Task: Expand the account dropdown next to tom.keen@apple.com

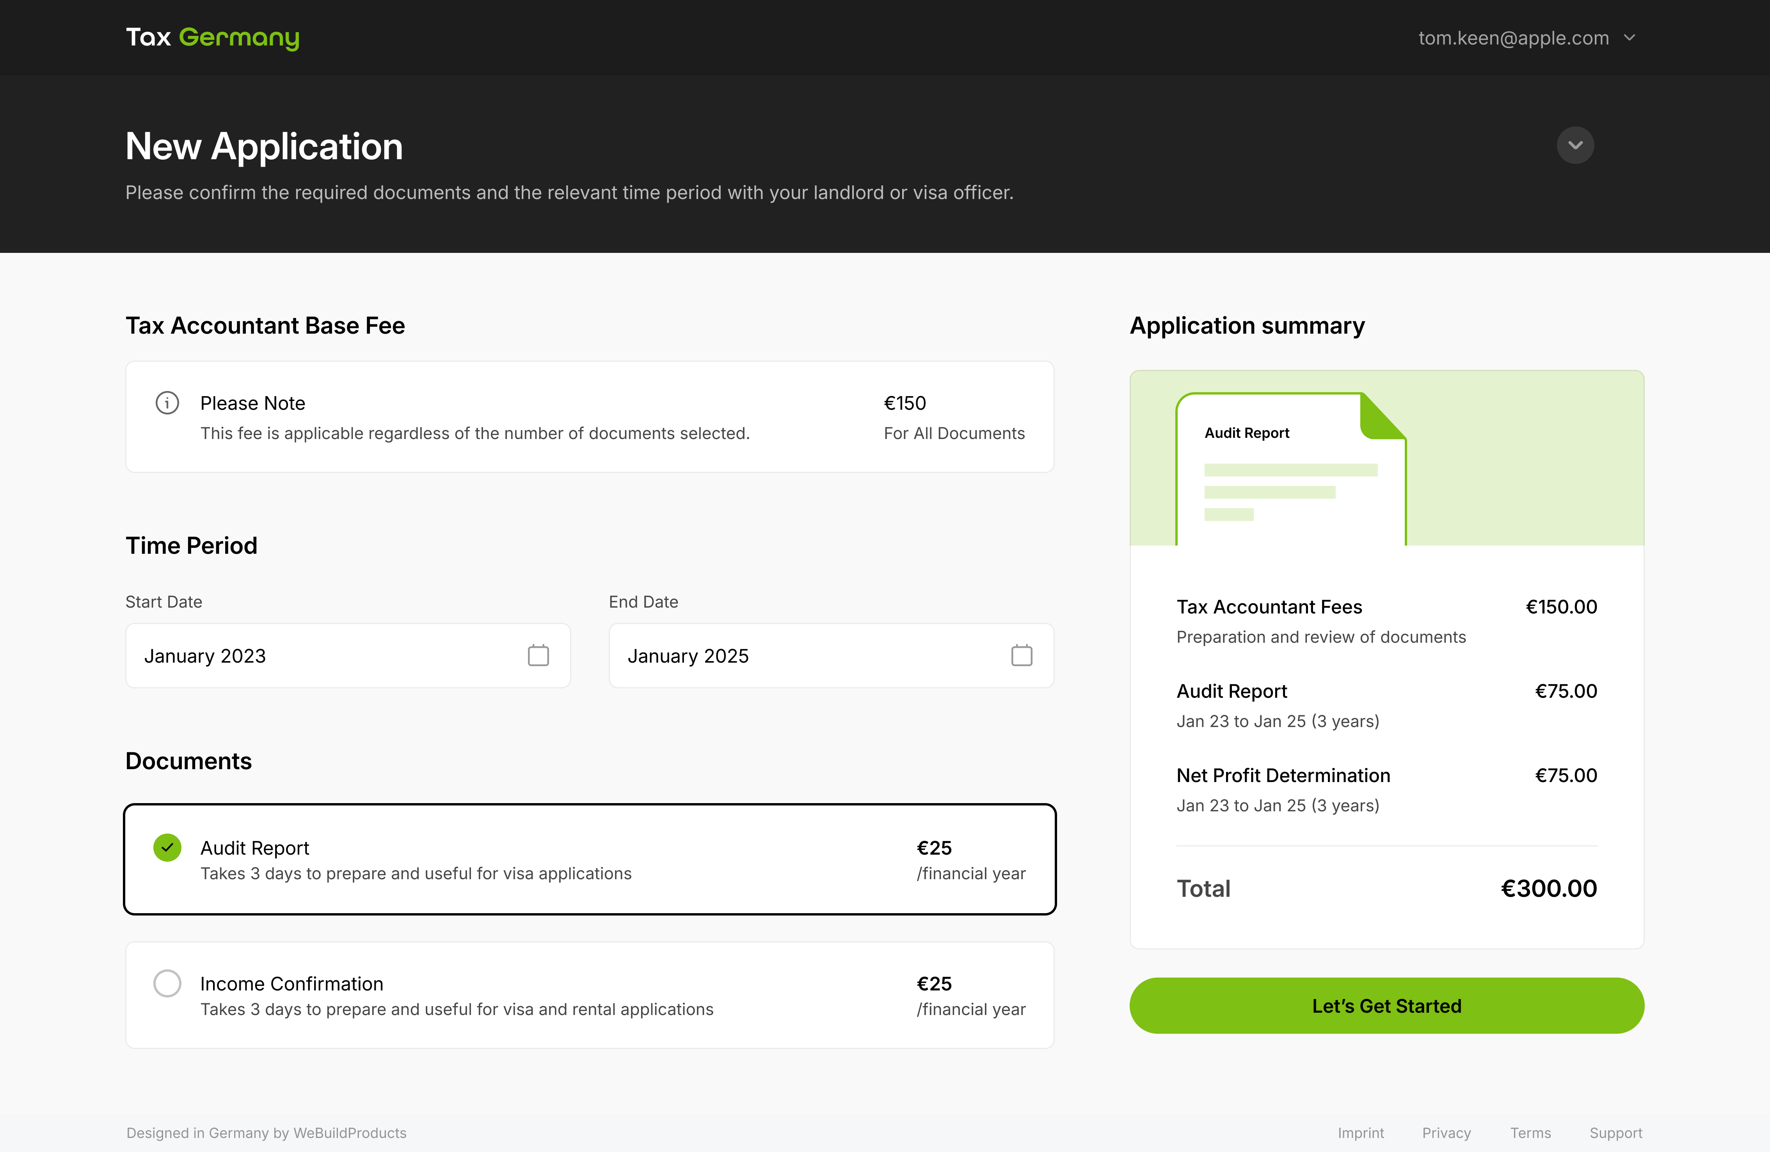Action: click(x=1631, y=37)
